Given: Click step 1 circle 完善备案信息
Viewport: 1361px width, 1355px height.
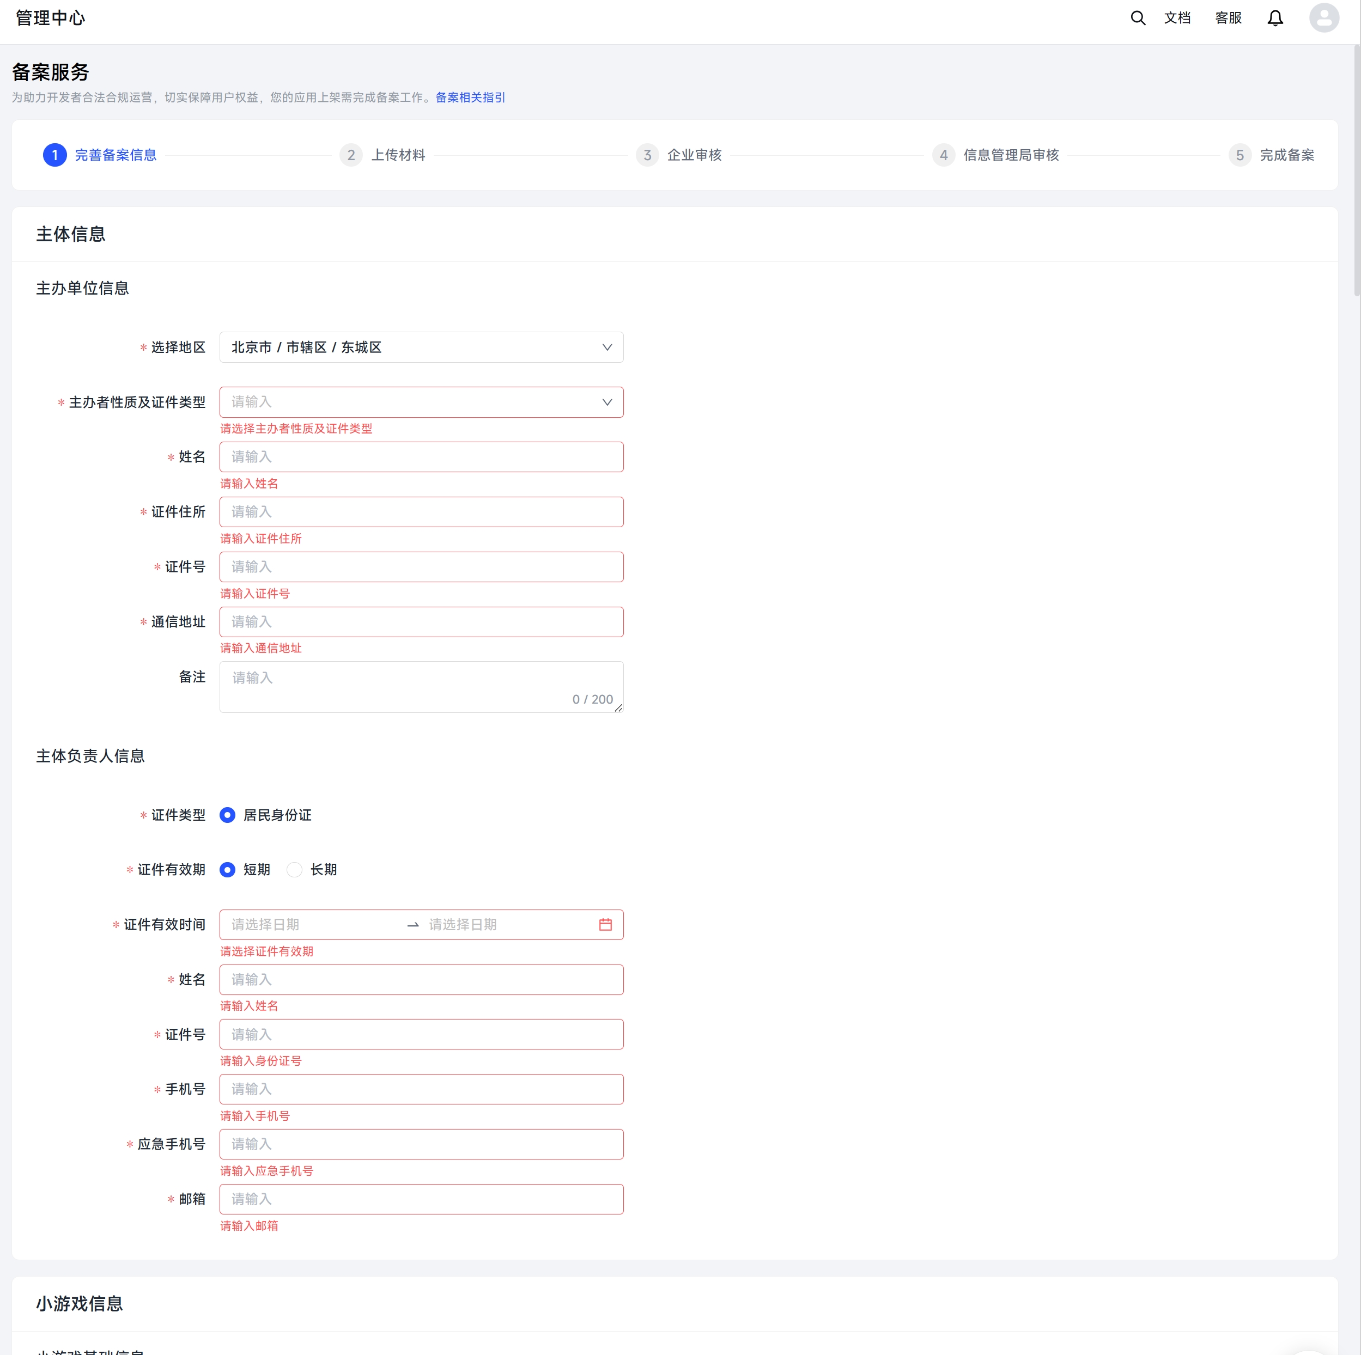Looking at the screenshot, I should 55,155.
